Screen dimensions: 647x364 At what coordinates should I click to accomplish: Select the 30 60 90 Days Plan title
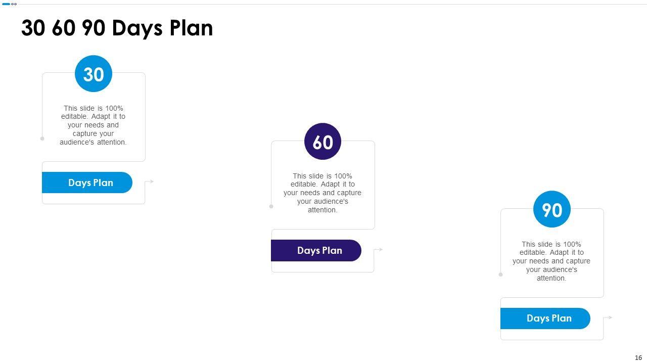(117, 28)
